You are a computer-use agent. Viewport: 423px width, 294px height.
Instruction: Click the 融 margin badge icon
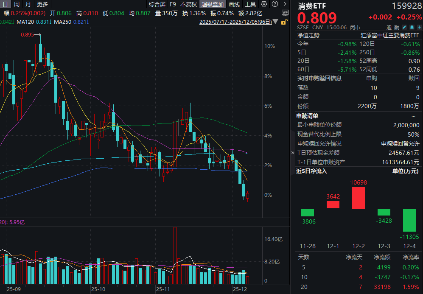397,27
